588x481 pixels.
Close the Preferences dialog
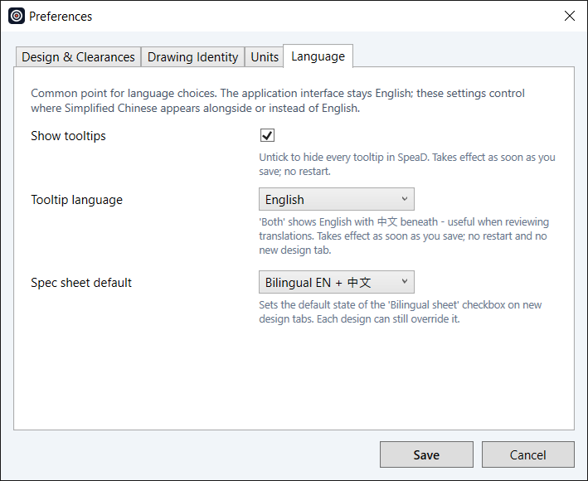click(x=569, y=16)
